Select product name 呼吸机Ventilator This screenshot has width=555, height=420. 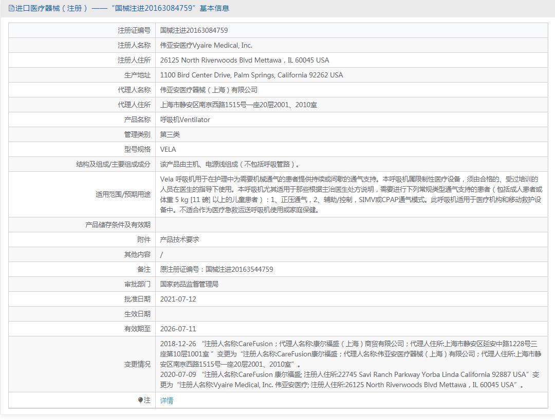tap(185, 119)
